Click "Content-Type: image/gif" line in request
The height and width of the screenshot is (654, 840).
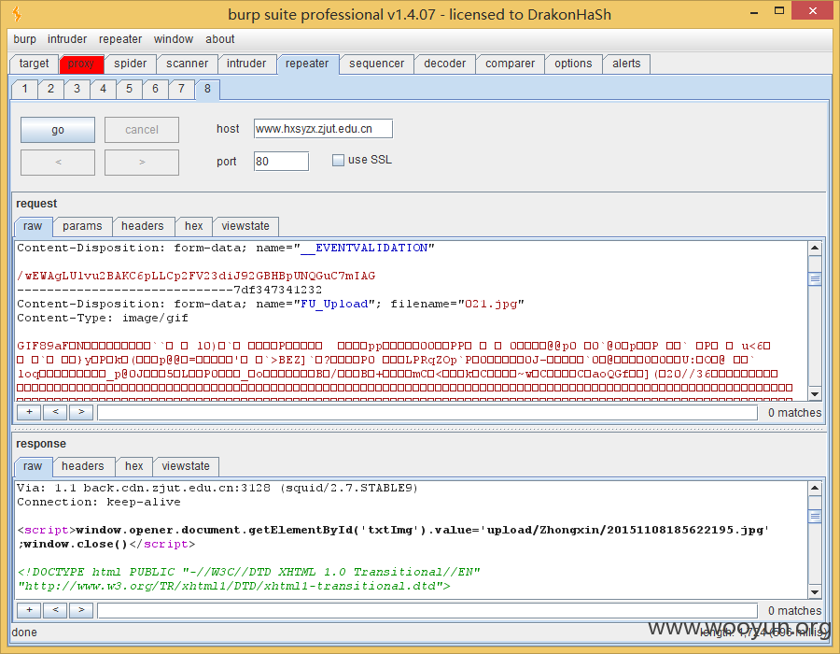click(103, 318)
